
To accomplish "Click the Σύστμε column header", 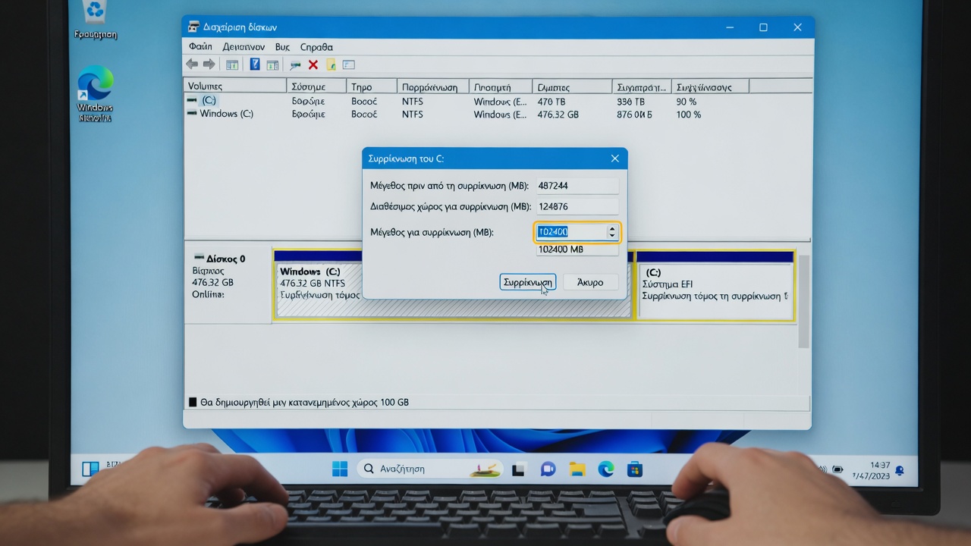I will click(316, 86).
